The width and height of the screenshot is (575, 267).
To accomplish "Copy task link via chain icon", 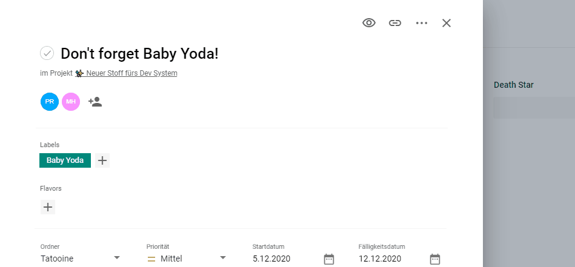I will click(395, 23).
